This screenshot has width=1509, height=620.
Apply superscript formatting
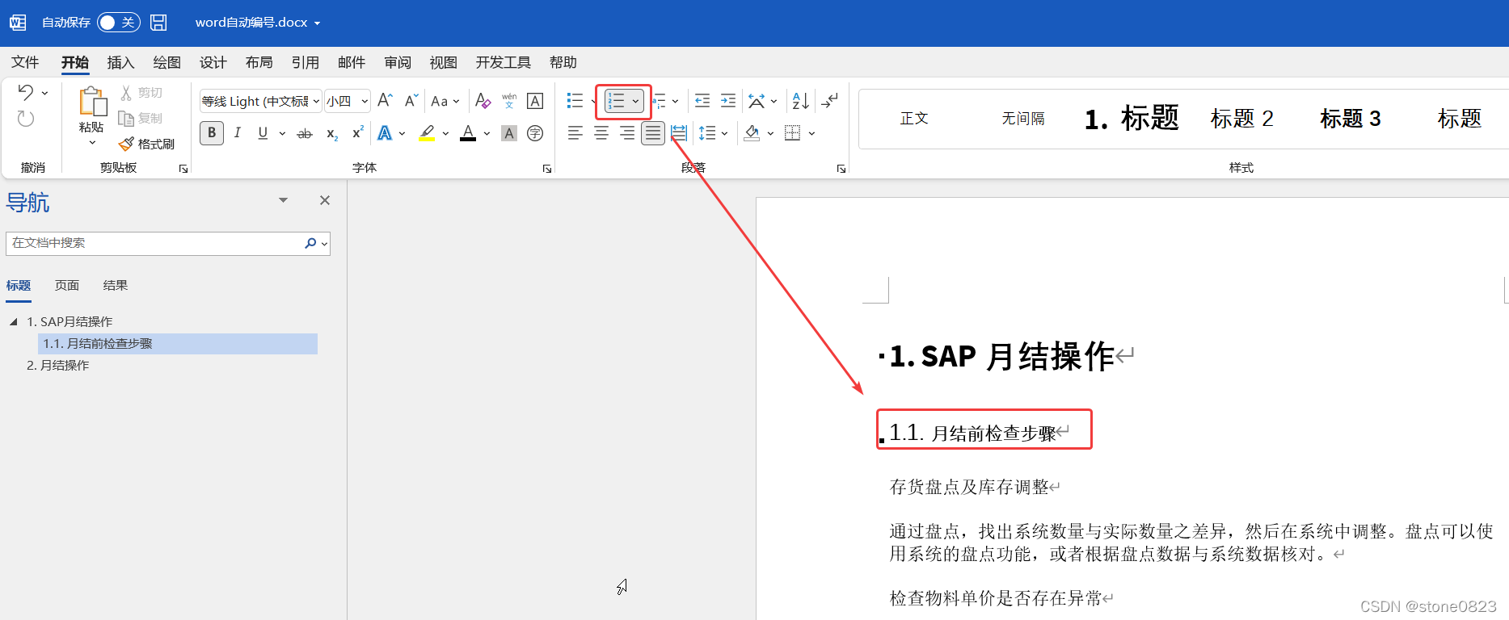357,133
